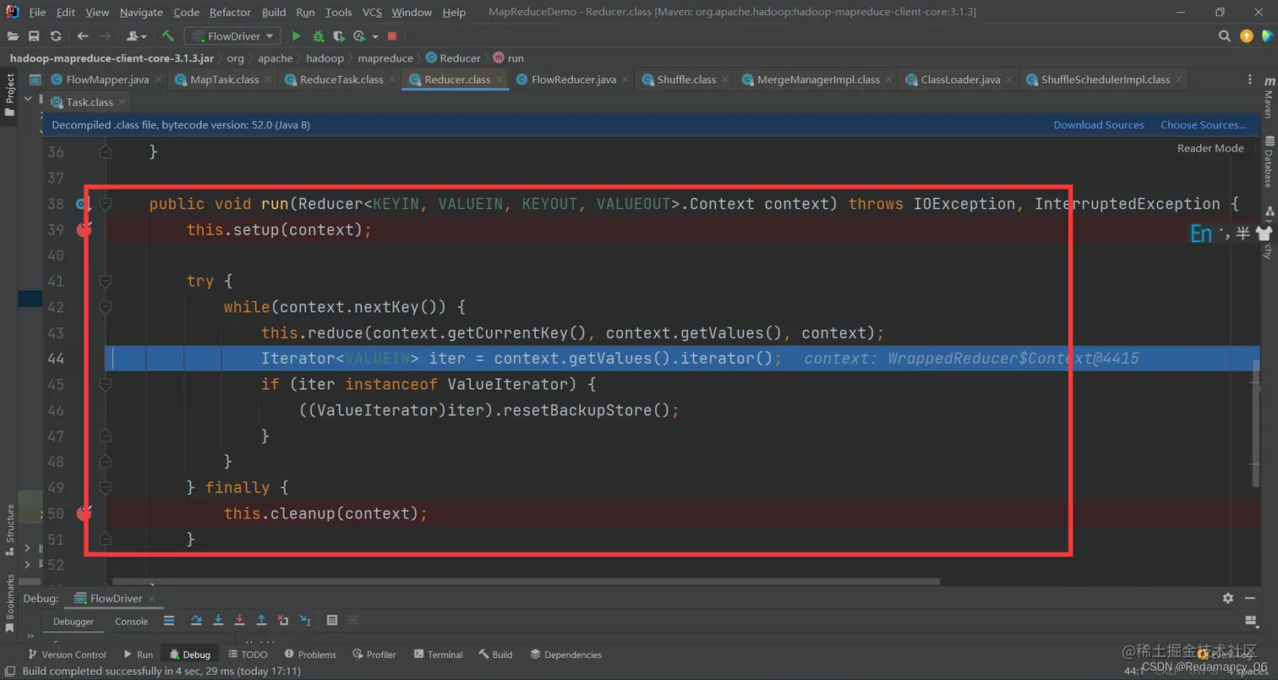This screenshot has height=680, width=1278.
Task: Click Show Execution Point icon in debugger
Action: (x=169, y=621)
